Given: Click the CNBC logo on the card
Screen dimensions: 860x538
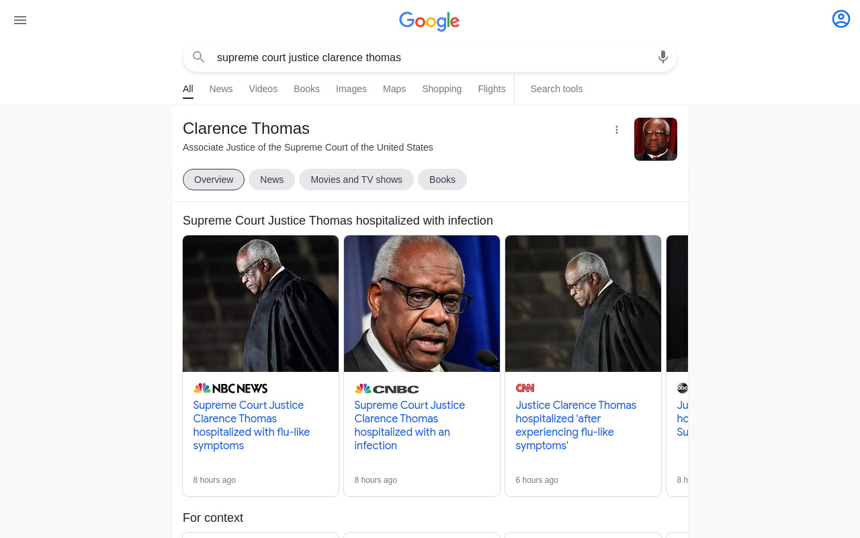Looking at the screenshot, I should coord(387,389).
